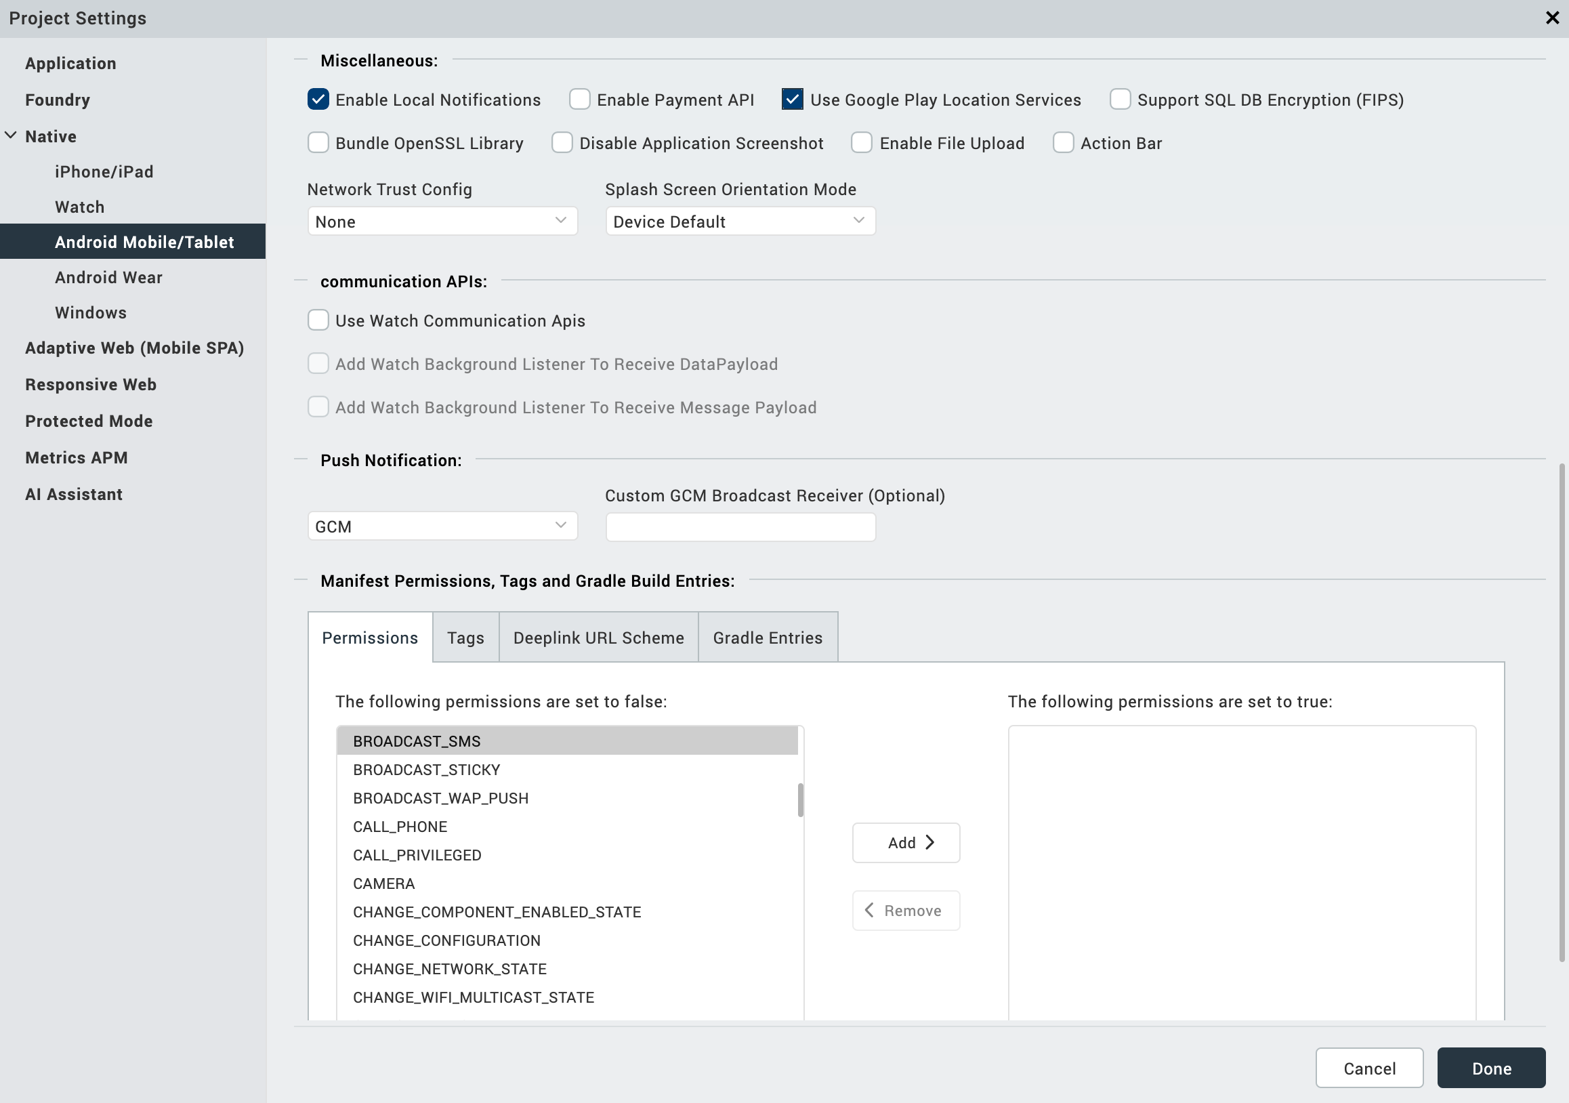The image size is (1569, 1103).
Task: Collapse the Native tree section
Action: [12, 136]
